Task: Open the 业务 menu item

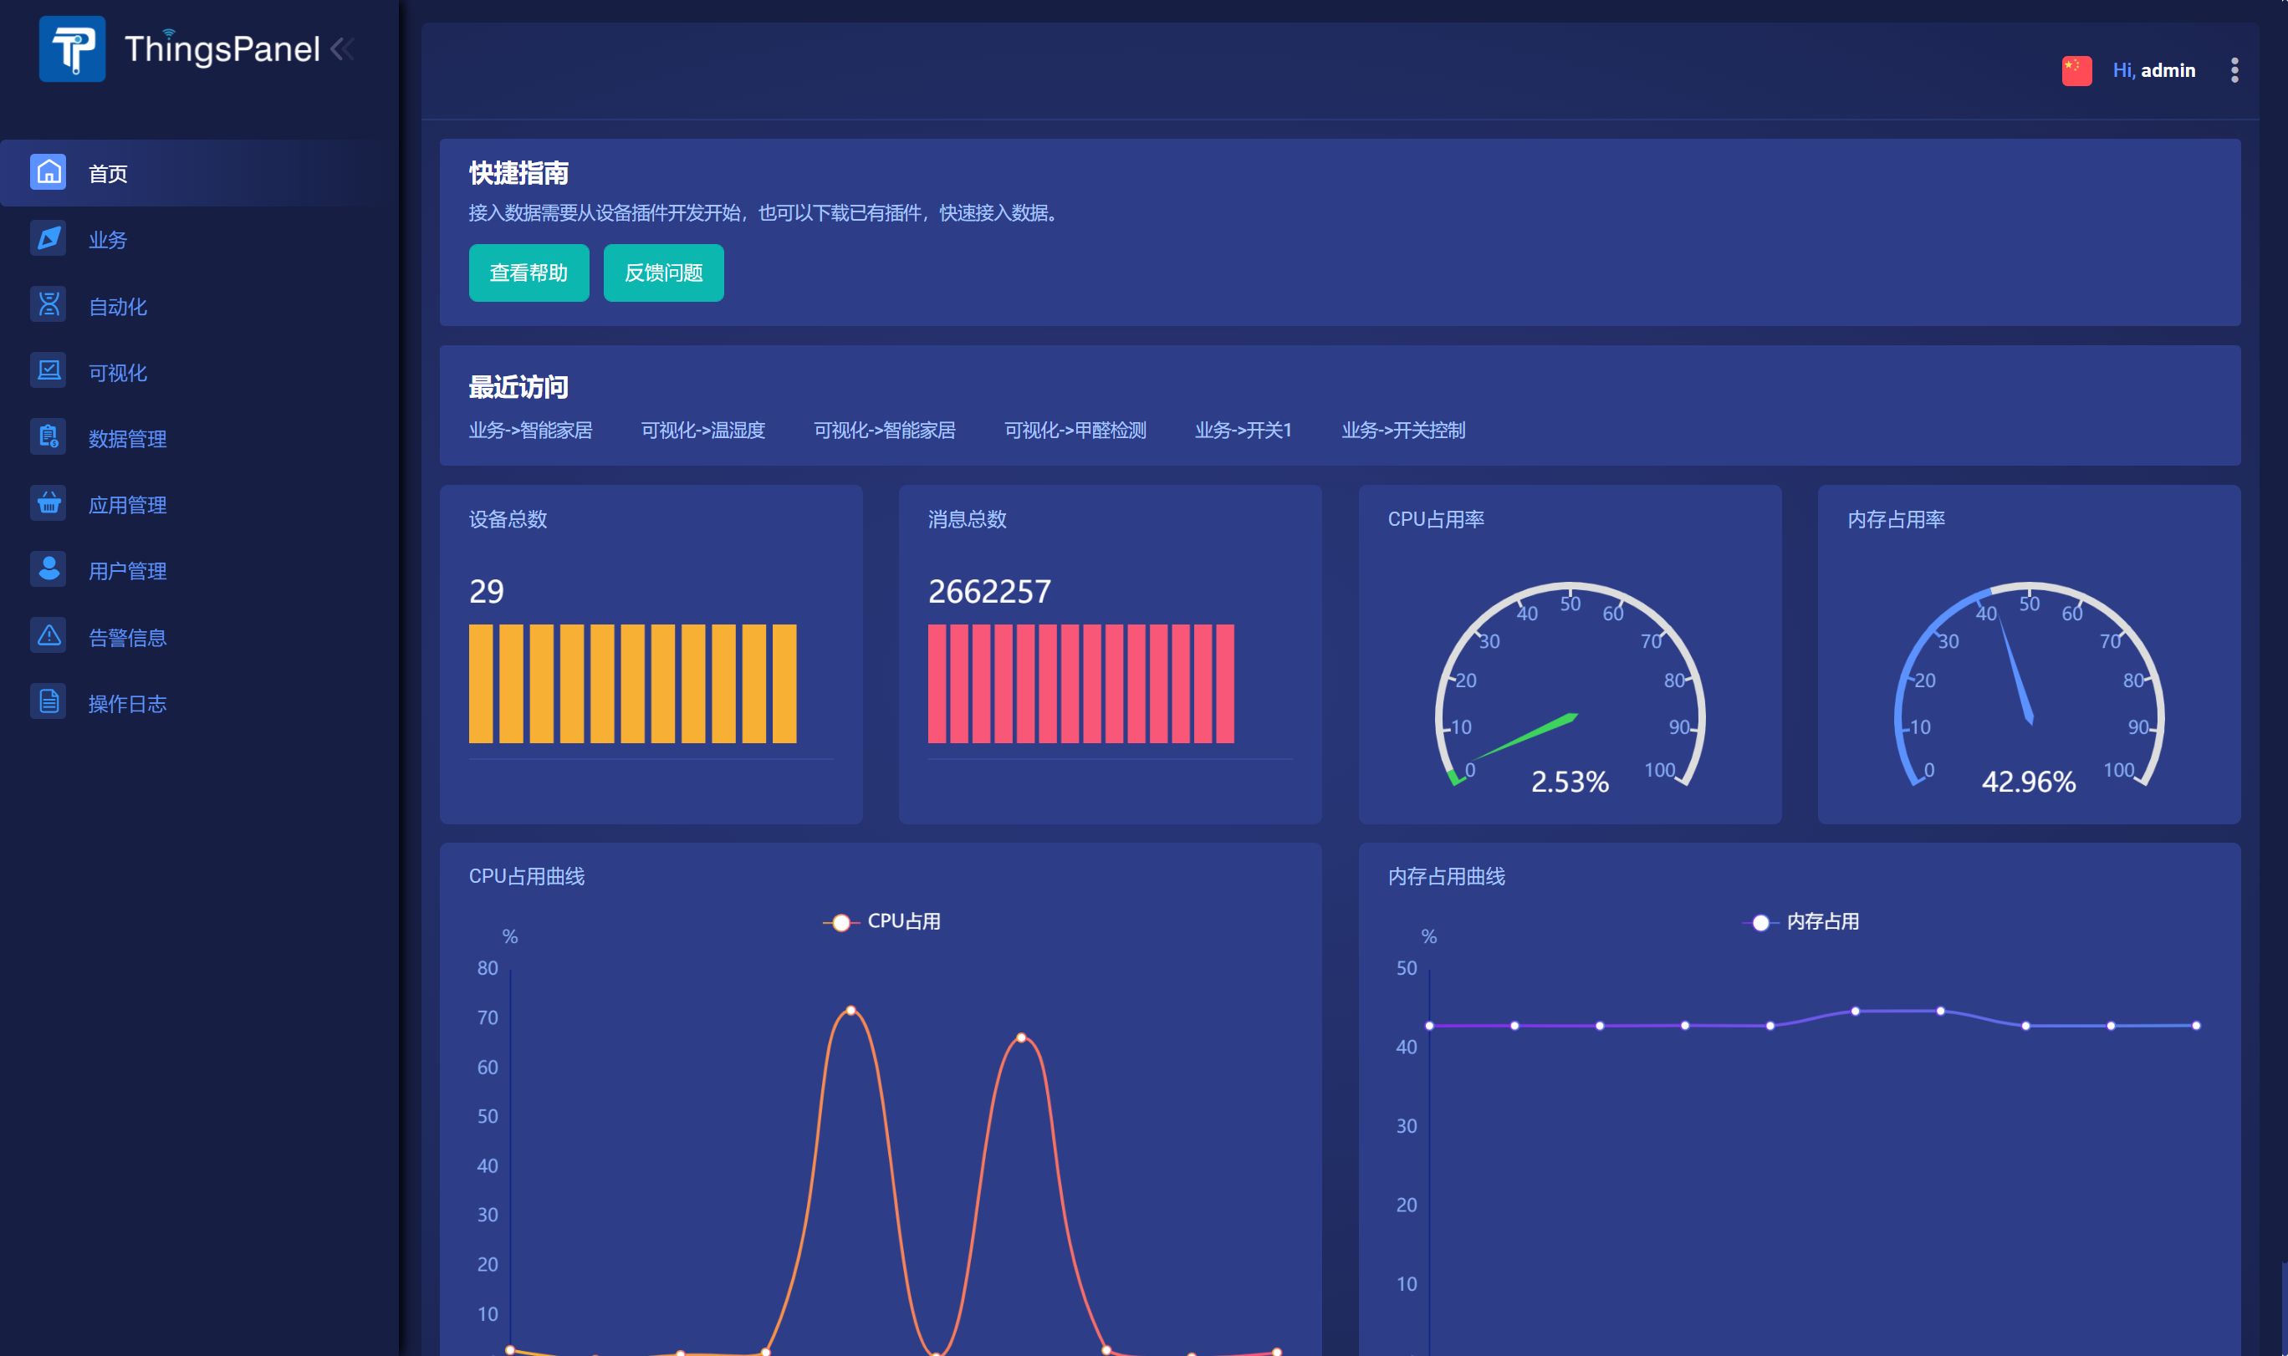Action: (199, 239)
